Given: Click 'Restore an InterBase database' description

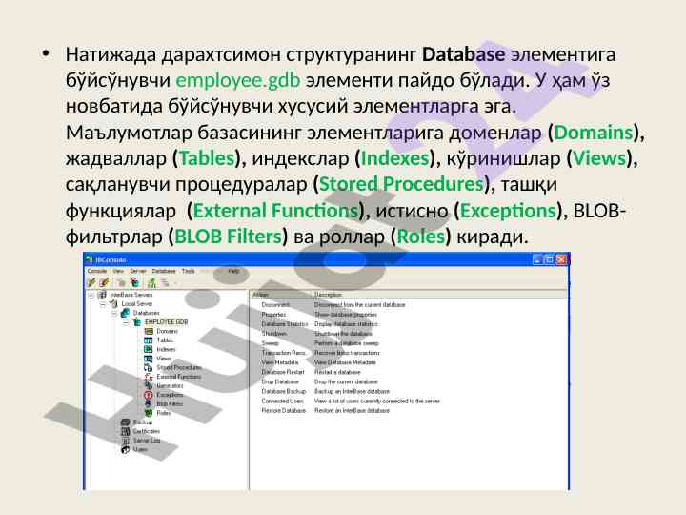Looking at the screenshot, I should coord(352,411).
